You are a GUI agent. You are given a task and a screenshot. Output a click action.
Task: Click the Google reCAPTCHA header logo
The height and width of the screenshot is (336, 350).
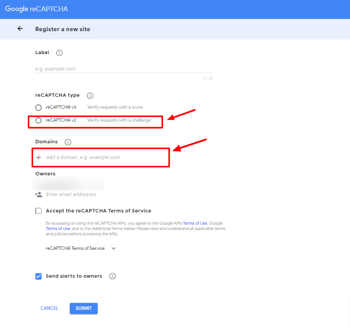(x=36, y=9)
